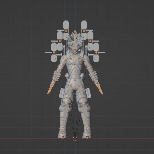Viewport: 154px width, 154px height.
Task: Select the shin bone on the right-side leg
Action: [x=85, y=116]
